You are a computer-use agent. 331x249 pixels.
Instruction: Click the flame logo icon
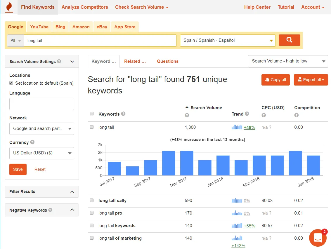9,7
